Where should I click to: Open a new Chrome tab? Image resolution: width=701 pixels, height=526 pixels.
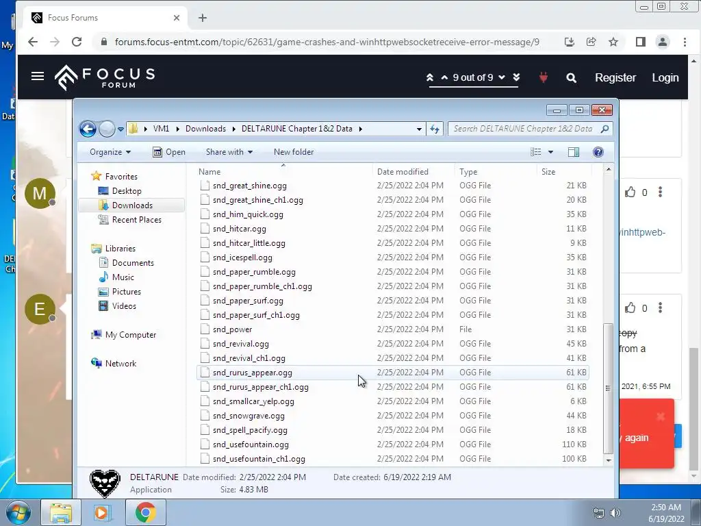(203, 18)
